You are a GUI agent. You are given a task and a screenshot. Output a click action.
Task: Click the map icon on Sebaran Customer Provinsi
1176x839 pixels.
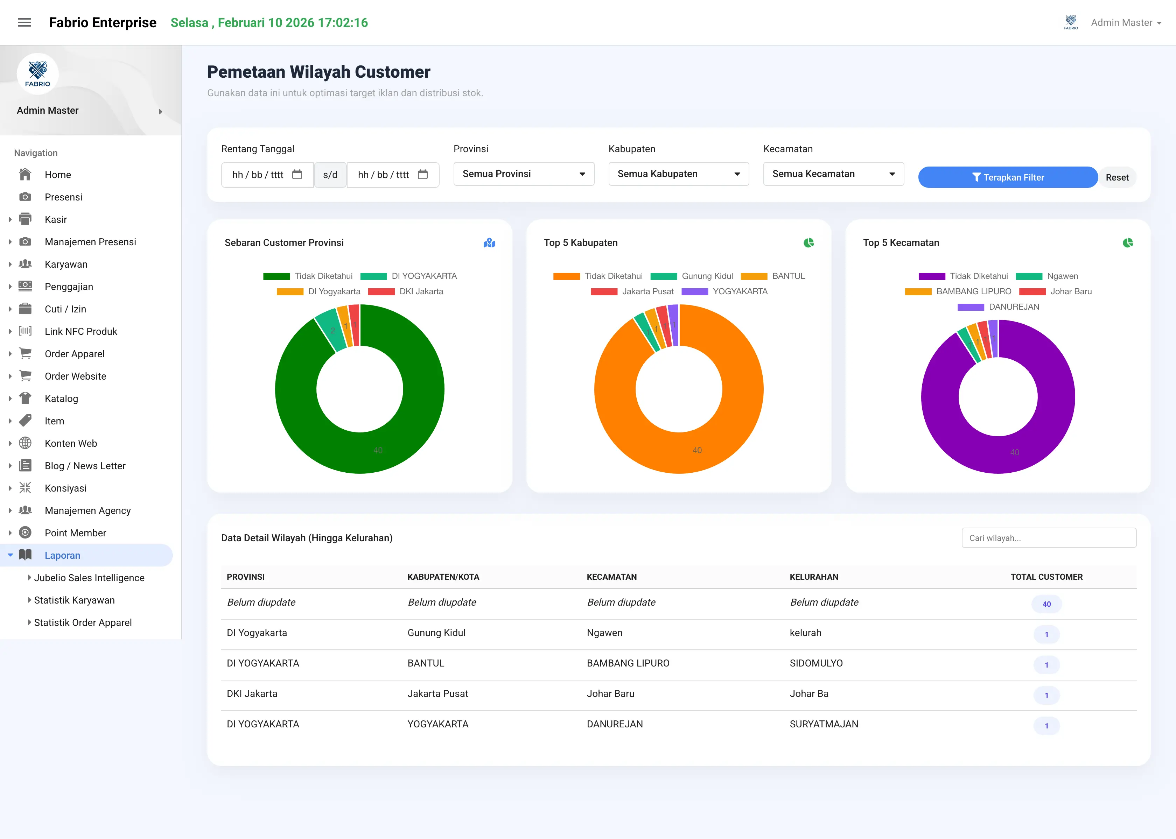489,243
